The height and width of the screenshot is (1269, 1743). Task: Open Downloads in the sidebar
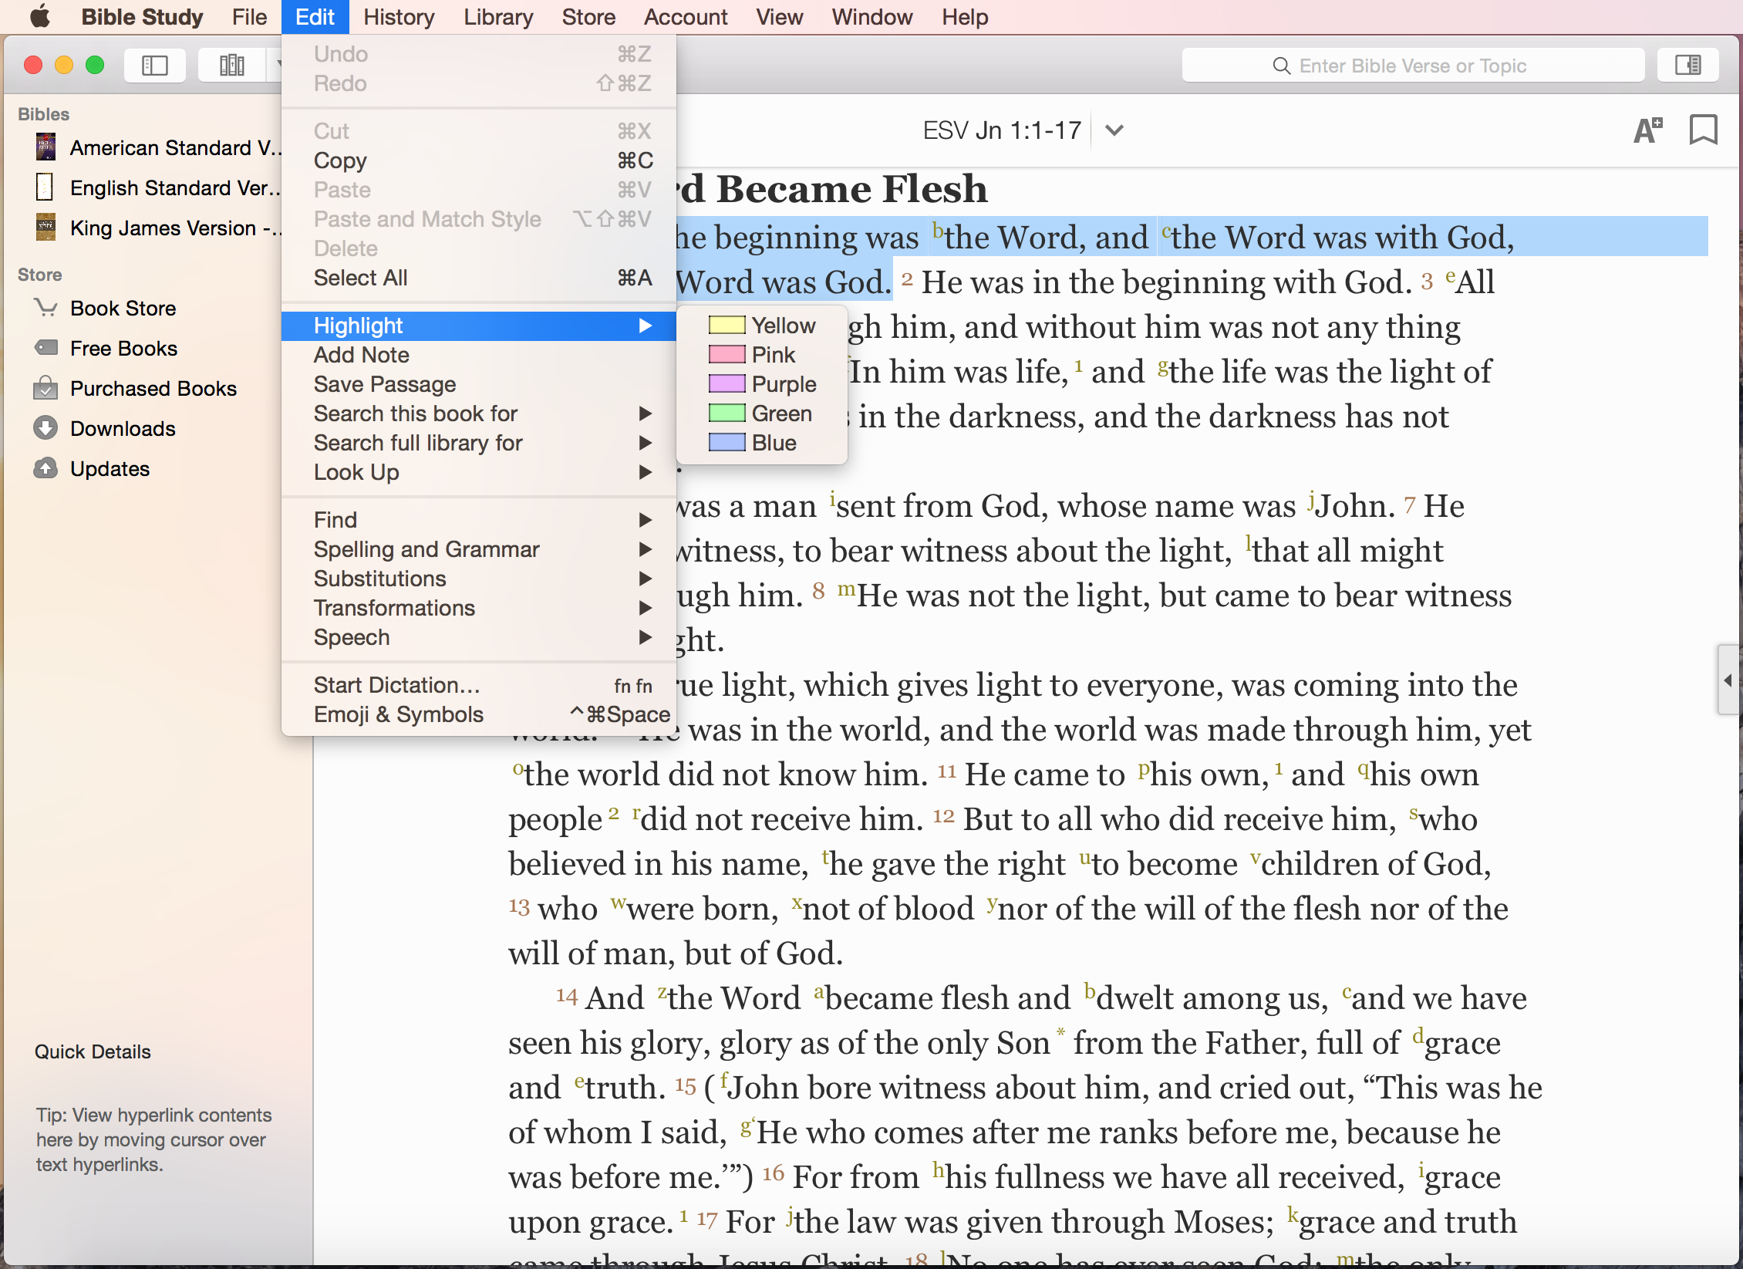click(x=123, y=428)
